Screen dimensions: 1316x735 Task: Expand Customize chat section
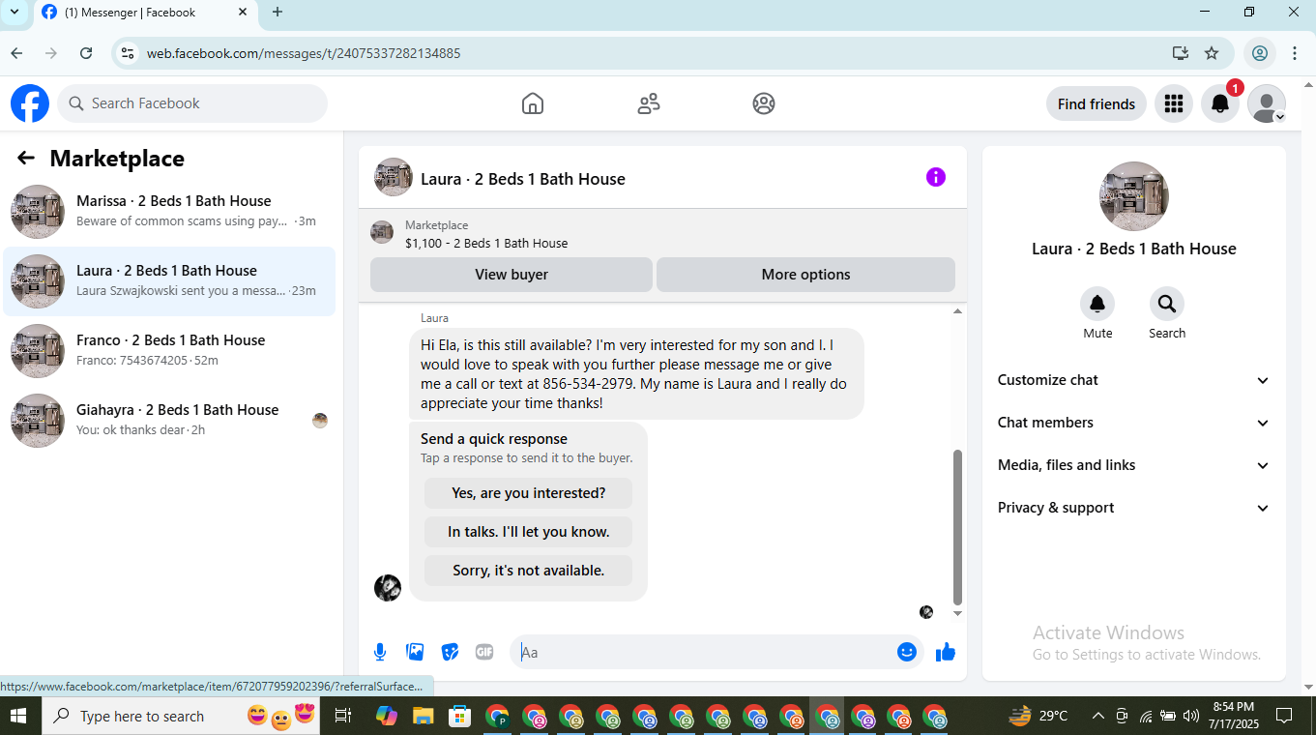pos(1134,380)
